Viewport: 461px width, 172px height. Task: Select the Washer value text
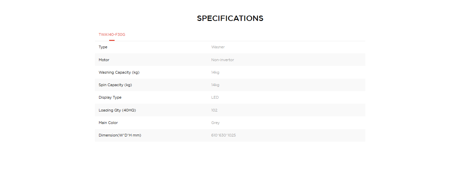click(x=218, y=47)
